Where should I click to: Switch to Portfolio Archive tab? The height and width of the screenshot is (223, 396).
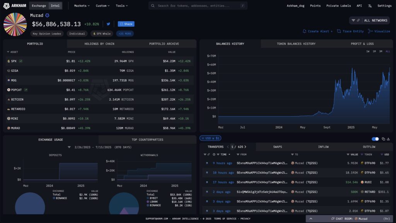[x=164, y=44]
